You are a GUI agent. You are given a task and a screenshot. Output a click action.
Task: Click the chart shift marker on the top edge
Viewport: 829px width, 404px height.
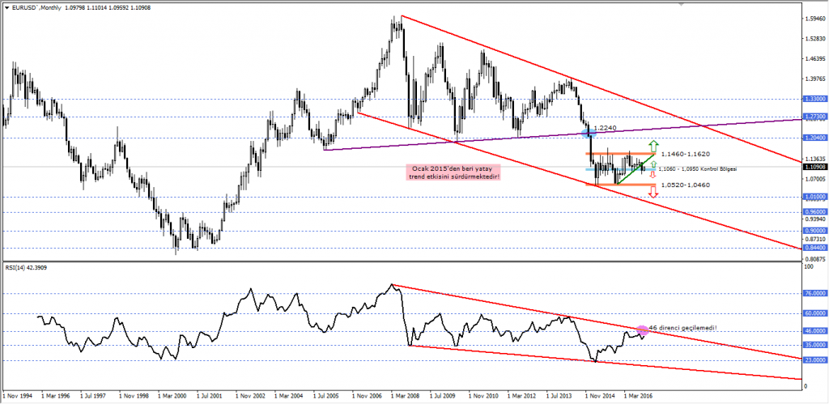[x=682, y=4]
